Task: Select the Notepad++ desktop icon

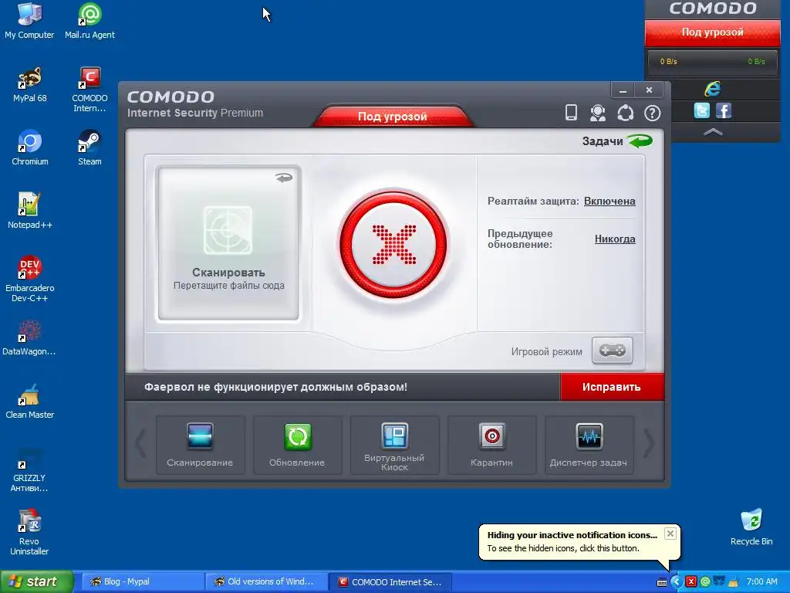Action: (x=30, y=211)
